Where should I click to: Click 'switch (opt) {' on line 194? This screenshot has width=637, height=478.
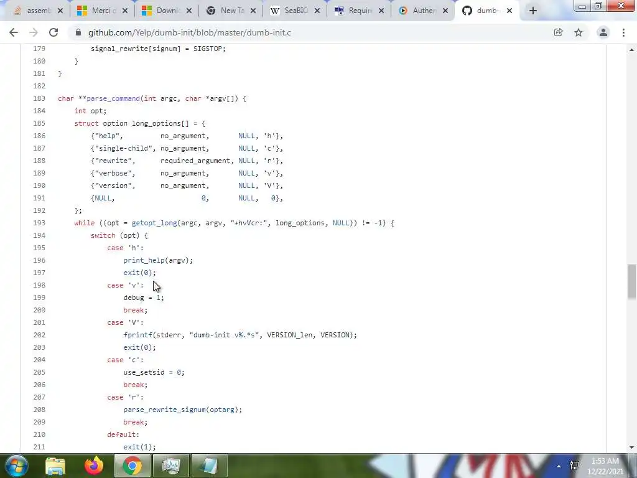(x=119, y=235)
